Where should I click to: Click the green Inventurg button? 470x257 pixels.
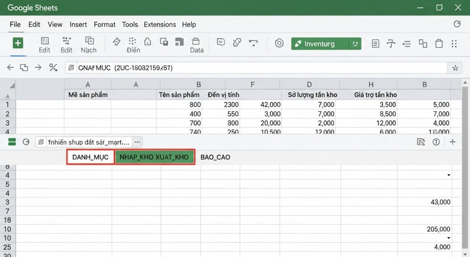[320, 44]
